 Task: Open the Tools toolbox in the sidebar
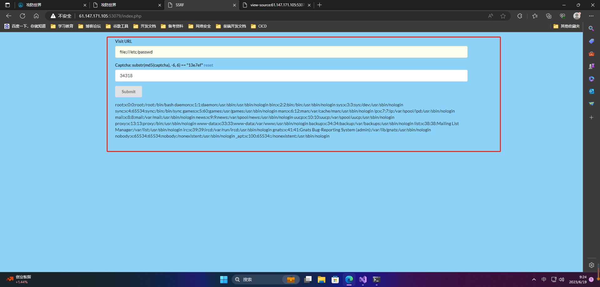tap(591, 53)
